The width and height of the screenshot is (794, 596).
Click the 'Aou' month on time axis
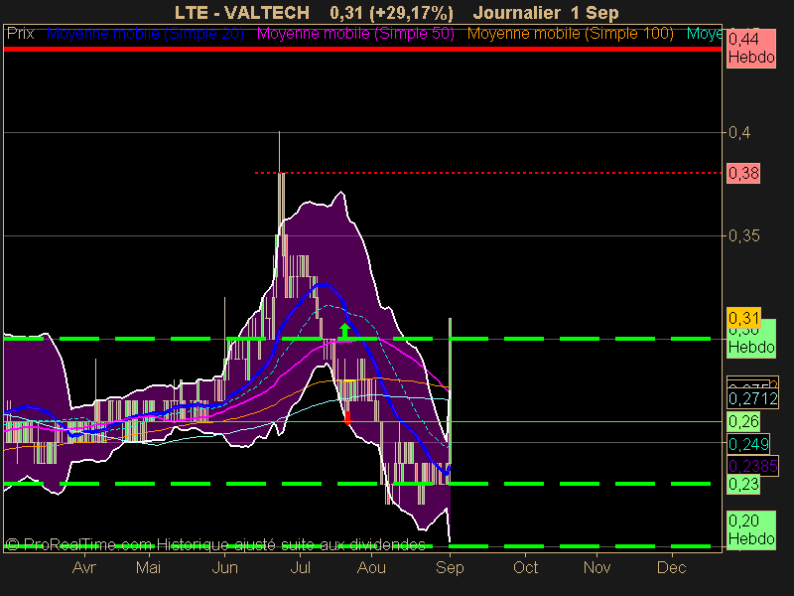(x=371, y=567)
